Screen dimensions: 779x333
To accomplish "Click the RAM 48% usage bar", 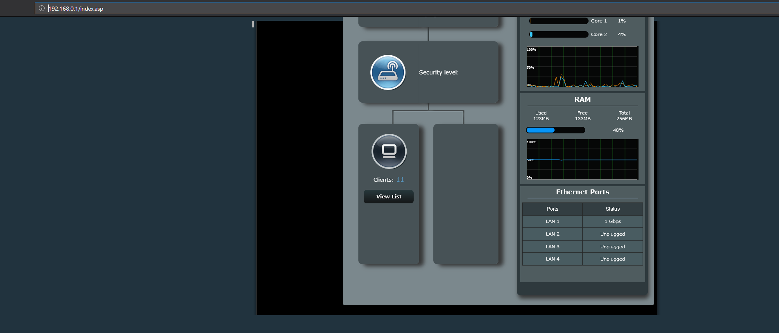I will click(555, 130).
